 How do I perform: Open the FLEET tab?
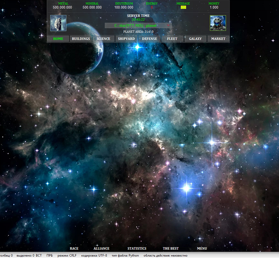coord(172,39)
